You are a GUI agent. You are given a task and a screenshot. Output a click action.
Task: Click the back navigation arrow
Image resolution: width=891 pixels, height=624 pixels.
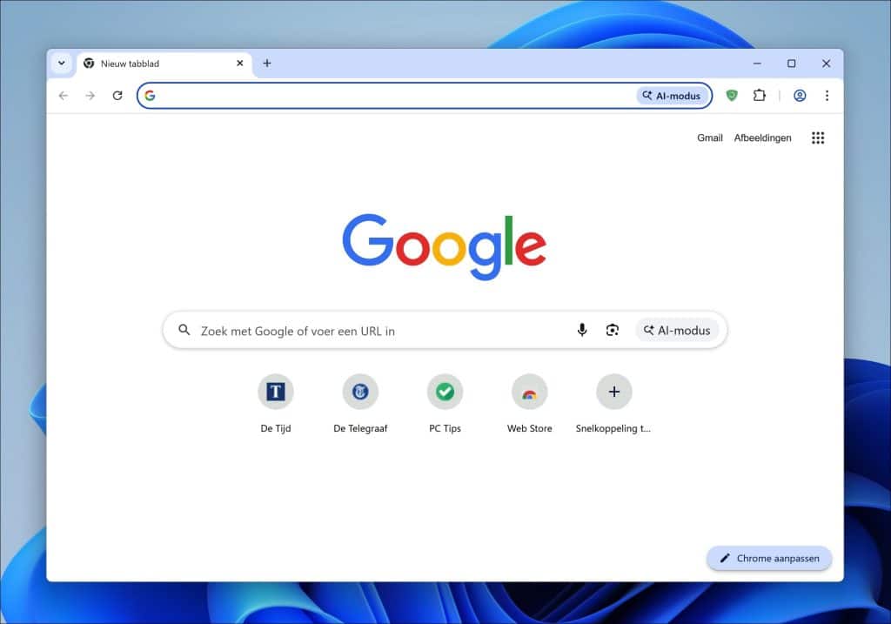coord(63,96)
